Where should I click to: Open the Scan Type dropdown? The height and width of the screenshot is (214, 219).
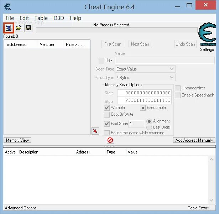[145, 69]
